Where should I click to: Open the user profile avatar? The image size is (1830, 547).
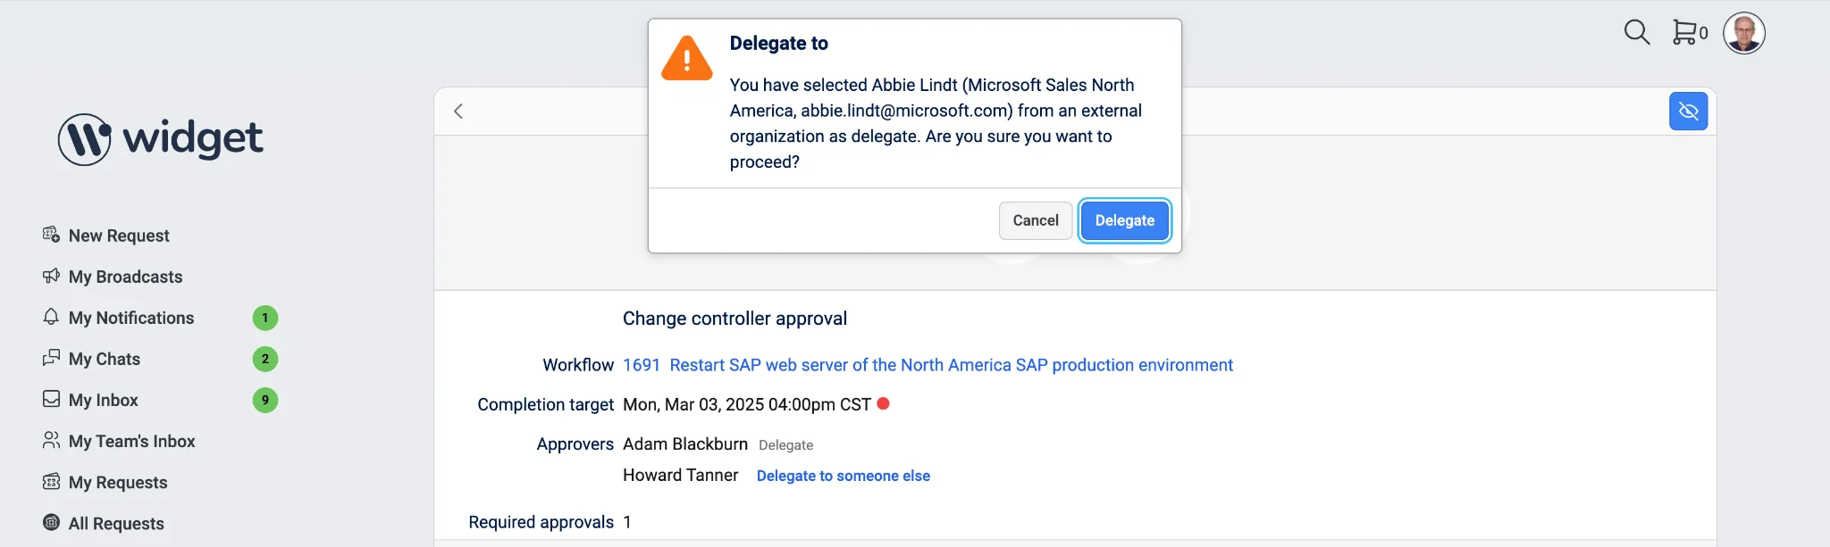tap(1743, 34)
